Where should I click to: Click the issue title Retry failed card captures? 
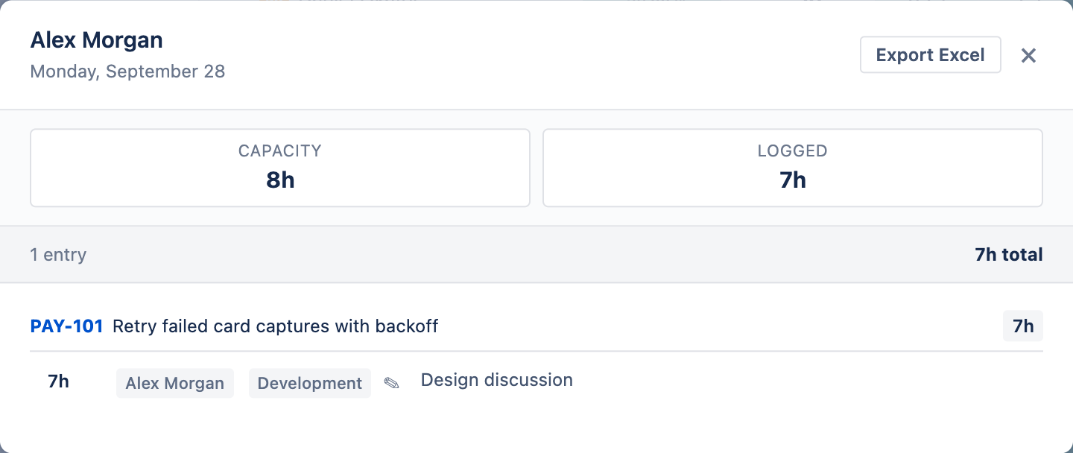(x=275, y=326)
